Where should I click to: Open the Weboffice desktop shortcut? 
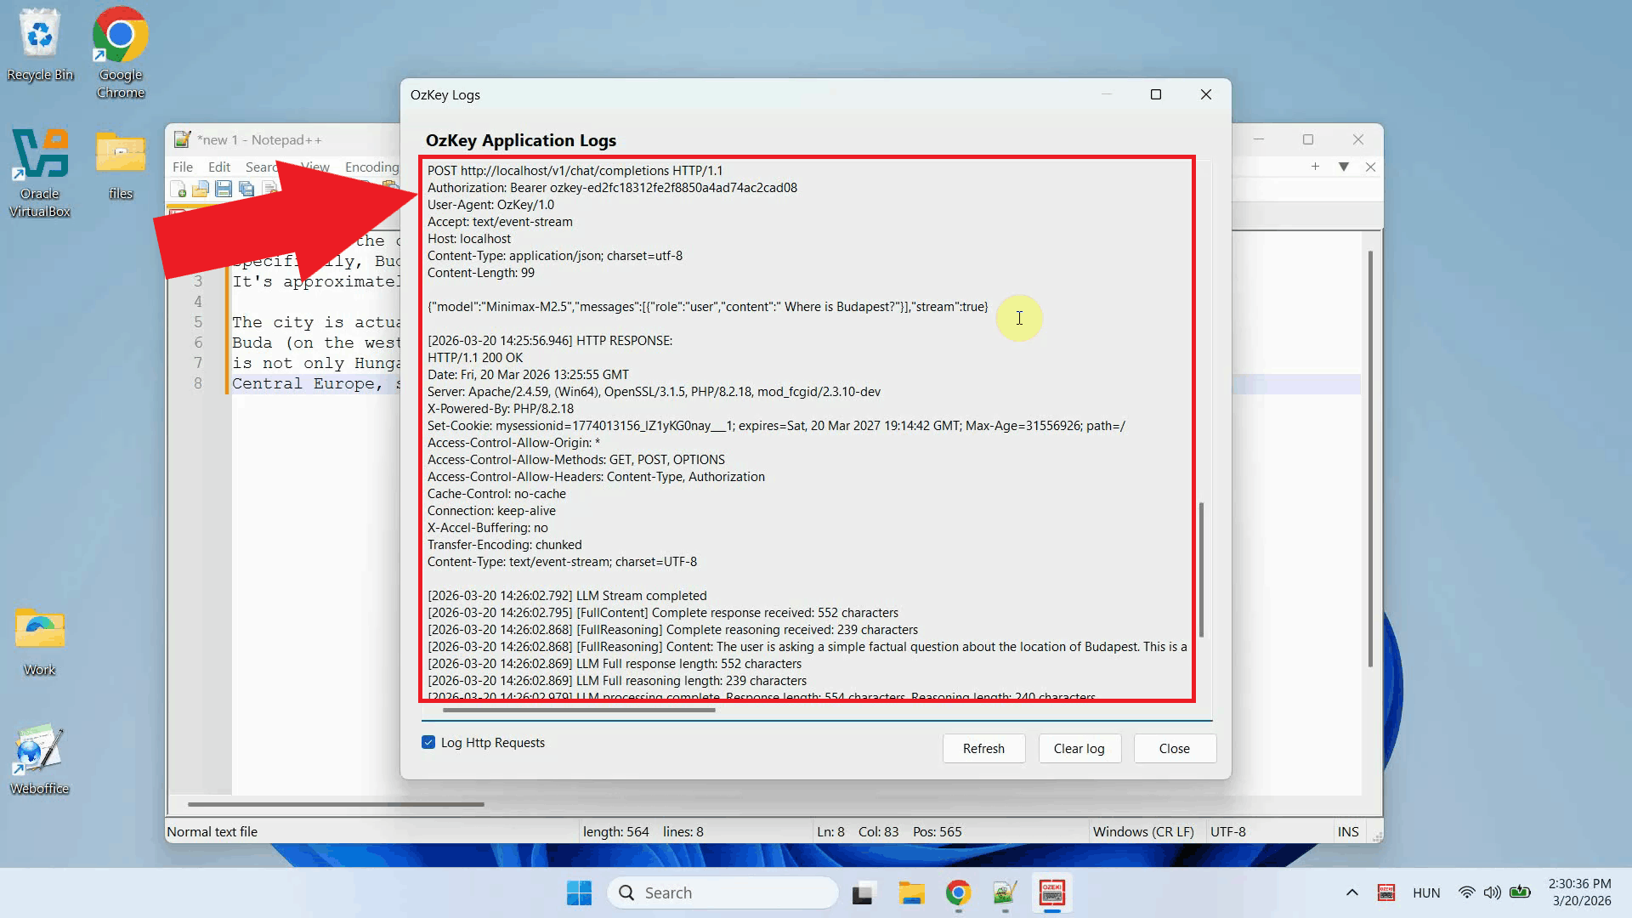click(x=40, y=758)
